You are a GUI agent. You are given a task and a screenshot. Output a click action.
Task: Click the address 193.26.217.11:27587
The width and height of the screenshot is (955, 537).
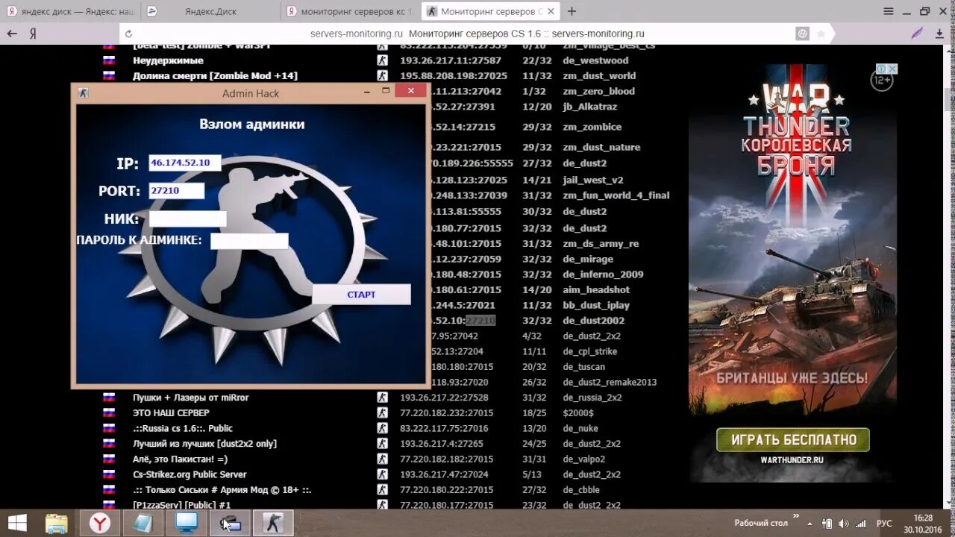(451, 60)
